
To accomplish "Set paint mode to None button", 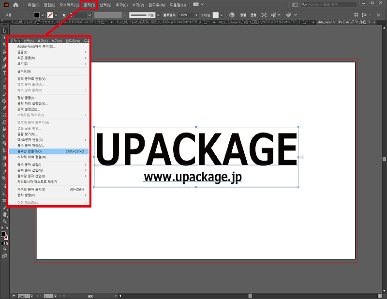I will pyautogui.click(x=7, y=243).
